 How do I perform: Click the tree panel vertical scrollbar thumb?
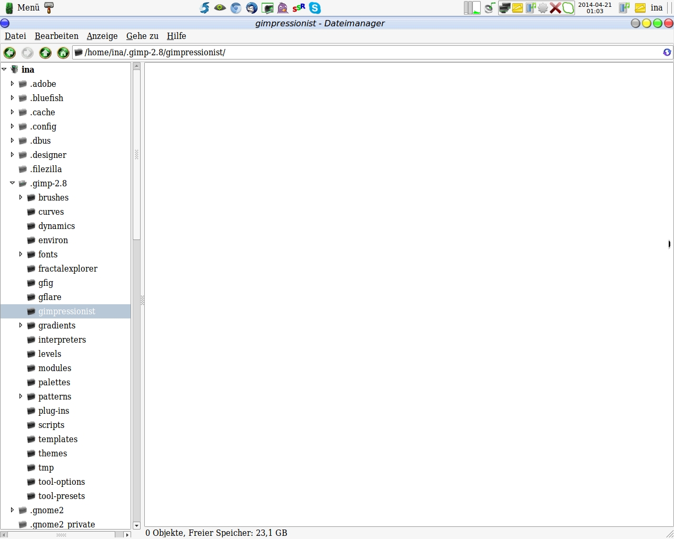pyautogui.click(x=136, y=155)
